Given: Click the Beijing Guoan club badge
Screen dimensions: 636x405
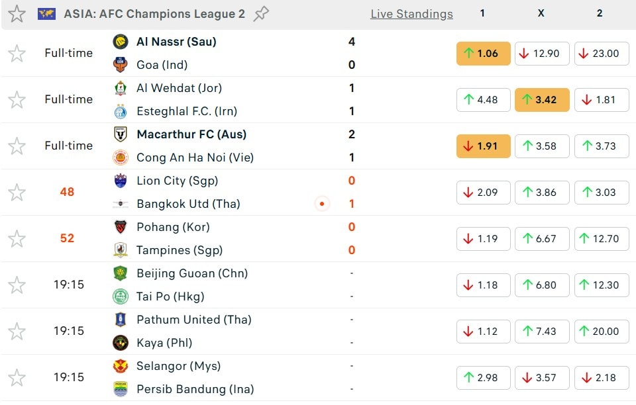Looking at the screenshot, I should [120, 273].
